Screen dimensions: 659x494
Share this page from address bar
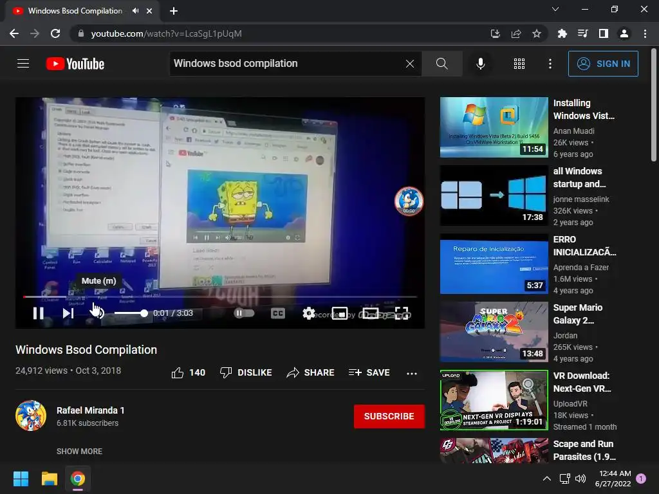515,33
